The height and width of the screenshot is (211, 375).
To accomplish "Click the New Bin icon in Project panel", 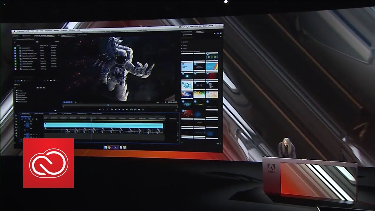I will tap(51, 80).
